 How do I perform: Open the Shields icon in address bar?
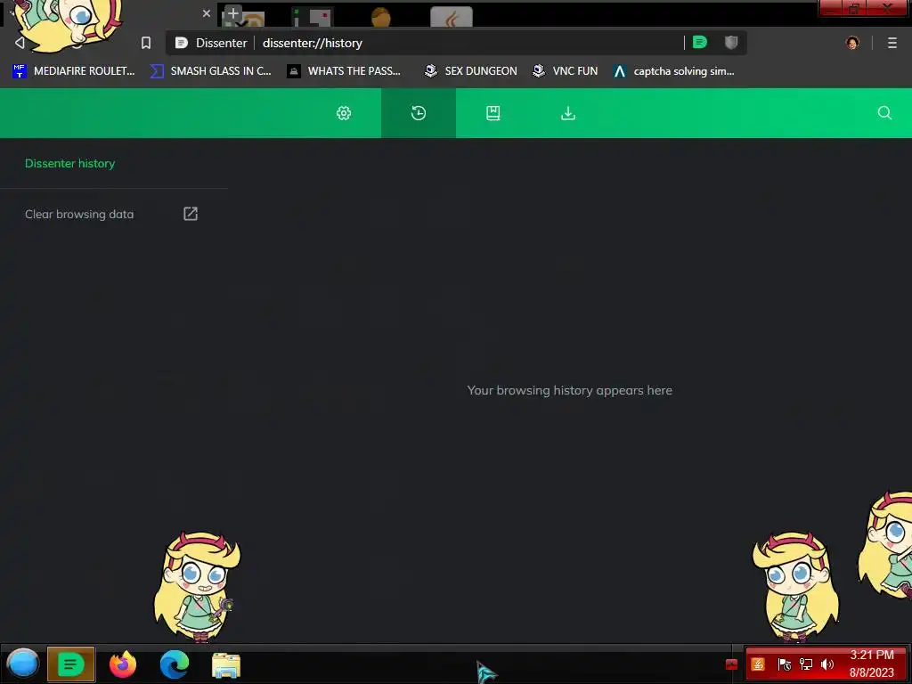click(x=731, y=42)
